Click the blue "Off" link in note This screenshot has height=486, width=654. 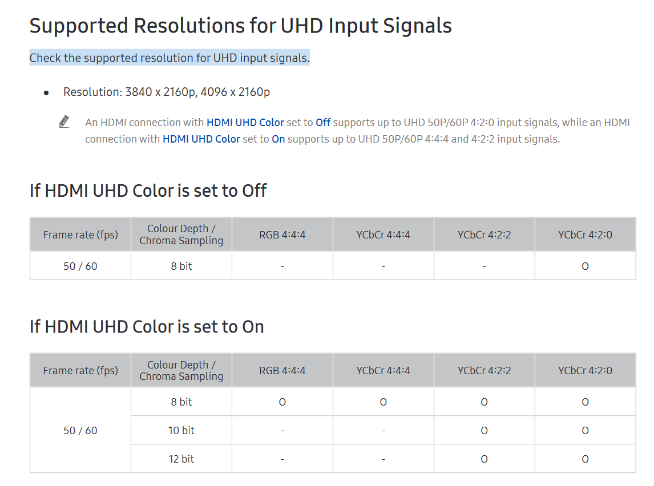(x=323, y=122)
